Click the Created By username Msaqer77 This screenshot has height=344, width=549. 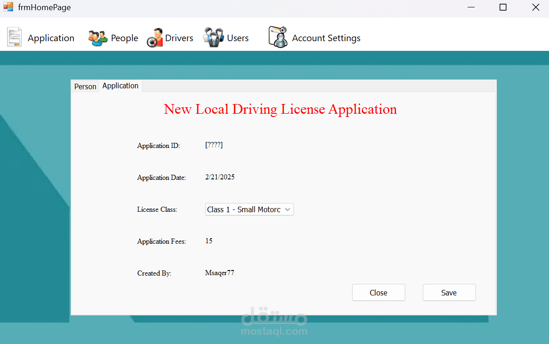220,273
